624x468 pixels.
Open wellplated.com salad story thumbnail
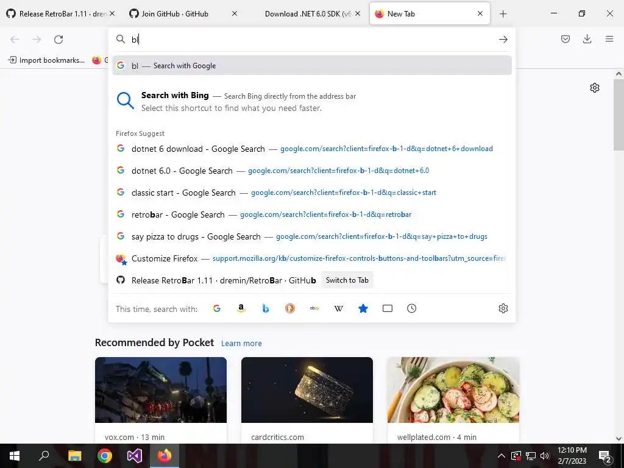[453, 390]
